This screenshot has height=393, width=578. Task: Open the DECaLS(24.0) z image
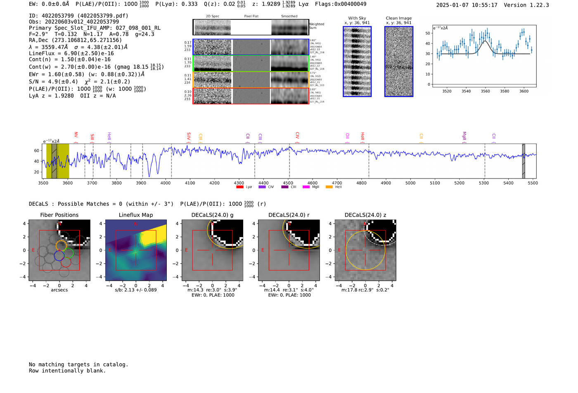[365, 250]
